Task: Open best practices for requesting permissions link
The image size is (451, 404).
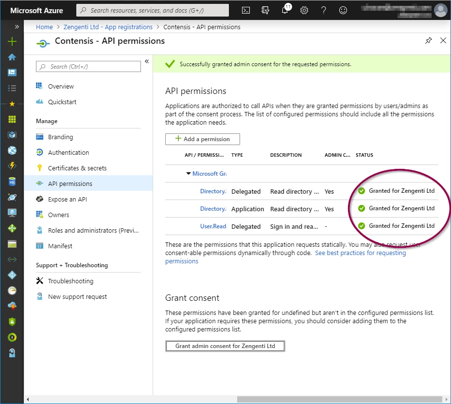Action: point(361,253)
